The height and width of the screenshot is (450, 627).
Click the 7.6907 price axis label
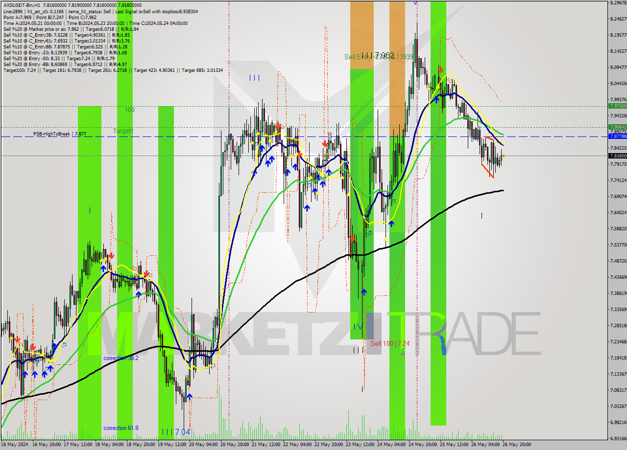coord(618,197)
